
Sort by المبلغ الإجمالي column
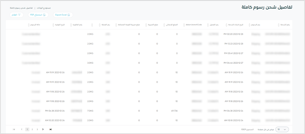164,25
